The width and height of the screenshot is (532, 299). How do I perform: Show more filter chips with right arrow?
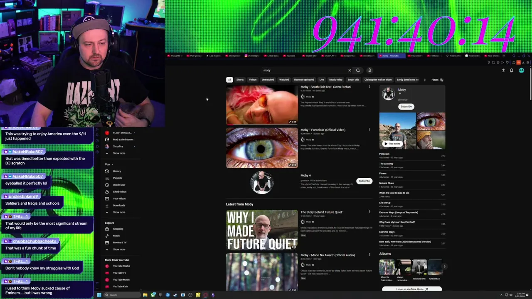[424, 80]
